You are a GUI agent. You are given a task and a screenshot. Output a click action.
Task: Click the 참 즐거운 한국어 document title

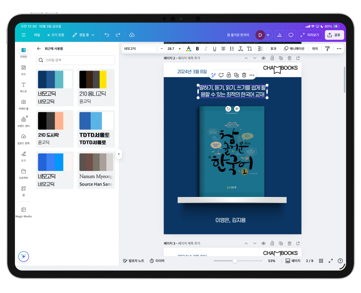coord(238,35)
